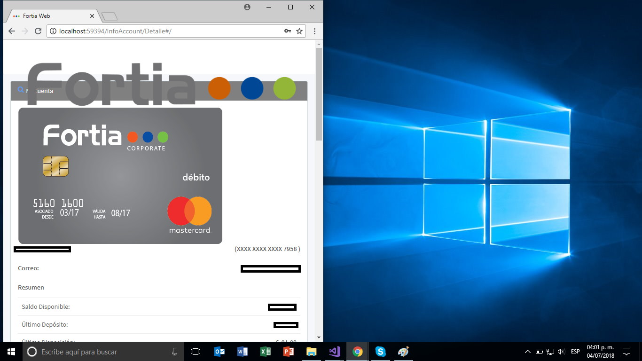Image resolution: width=642 pixels, height=361 pixels.
Task: Open saved password key icon
Action: tap(288, 31)
